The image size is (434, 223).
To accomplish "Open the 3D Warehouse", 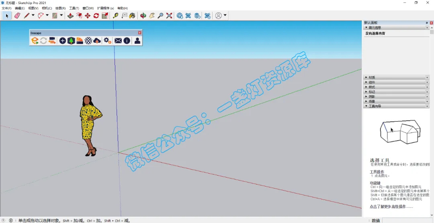I will pos(180,16).
